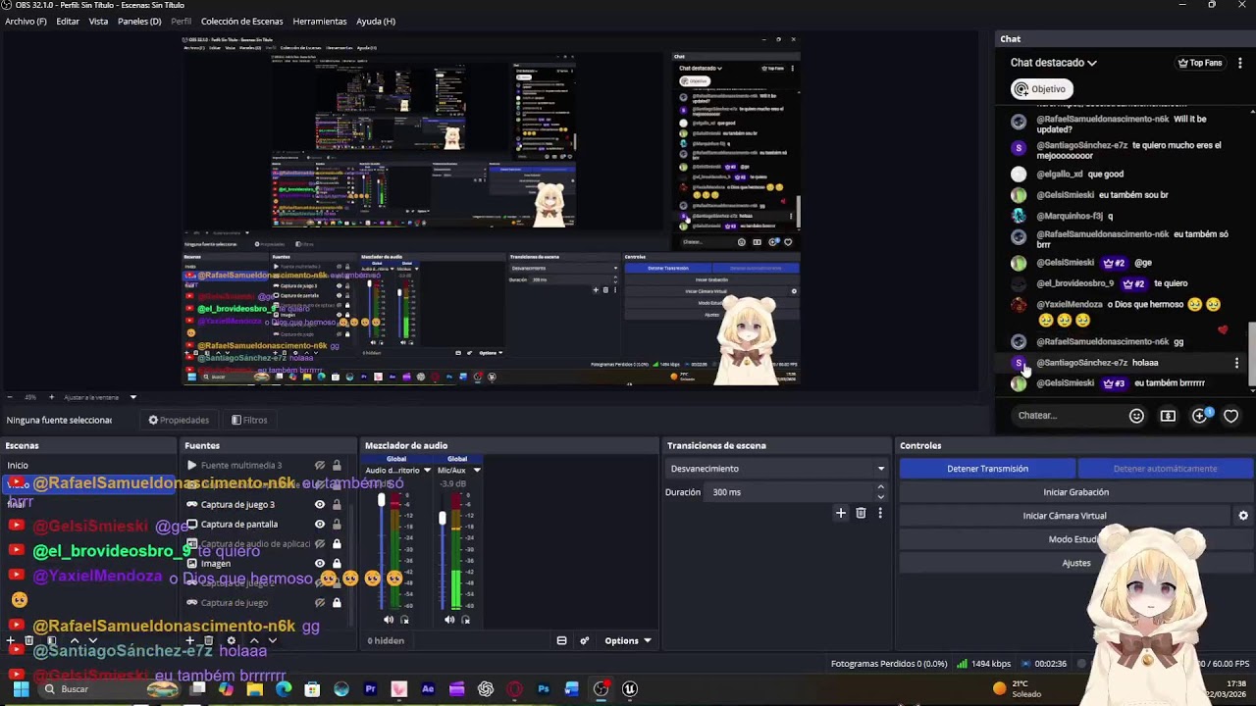Delete selected source with trash icon
This screenshot has width=1256, height=706.
(x=208, y=640)
